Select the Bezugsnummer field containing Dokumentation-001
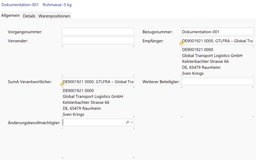 pyautogui.click(x=217, y=32)
